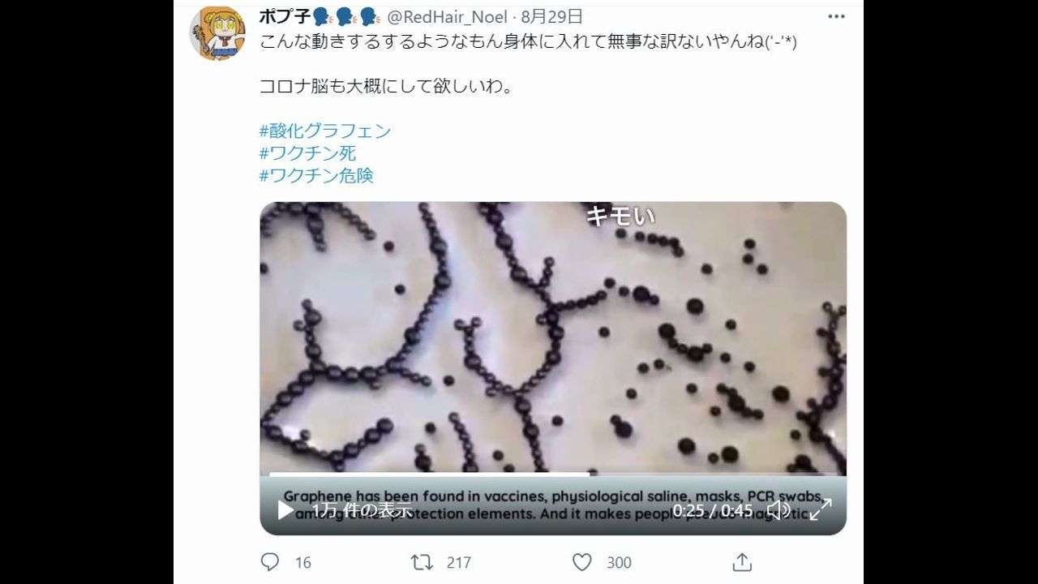Open the profile avatar picture
The image size is (1038, 584).
[x=217, y=33]
